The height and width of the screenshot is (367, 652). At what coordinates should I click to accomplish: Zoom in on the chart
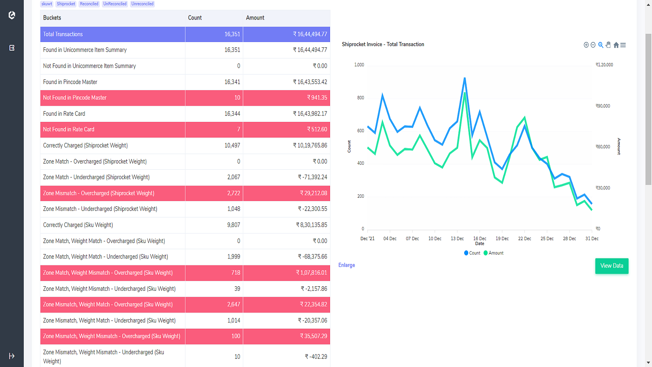coord(586,45)
